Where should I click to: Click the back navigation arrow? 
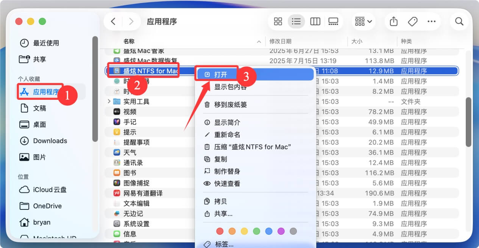point(113,22)
